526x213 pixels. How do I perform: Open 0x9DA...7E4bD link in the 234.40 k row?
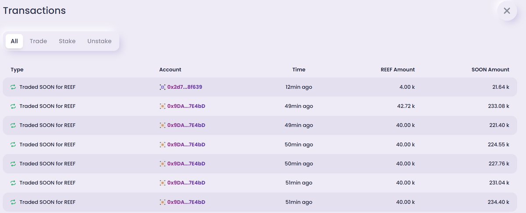tap(186, 202)
